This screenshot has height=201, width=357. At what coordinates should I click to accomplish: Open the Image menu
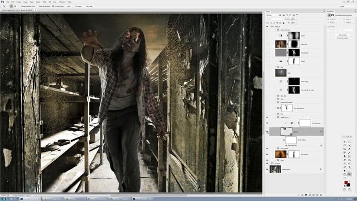19,2
